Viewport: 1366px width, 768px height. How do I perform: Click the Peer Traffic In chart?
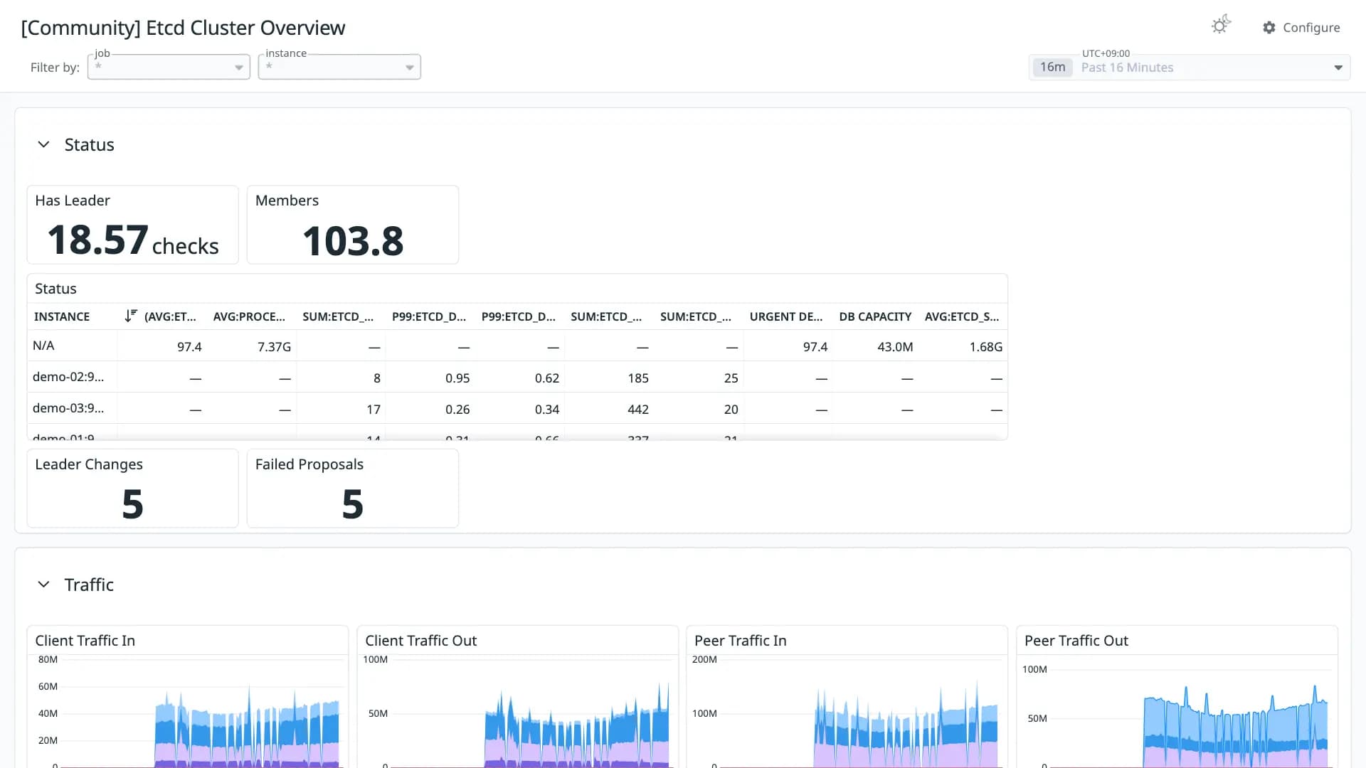click(847, 697)
